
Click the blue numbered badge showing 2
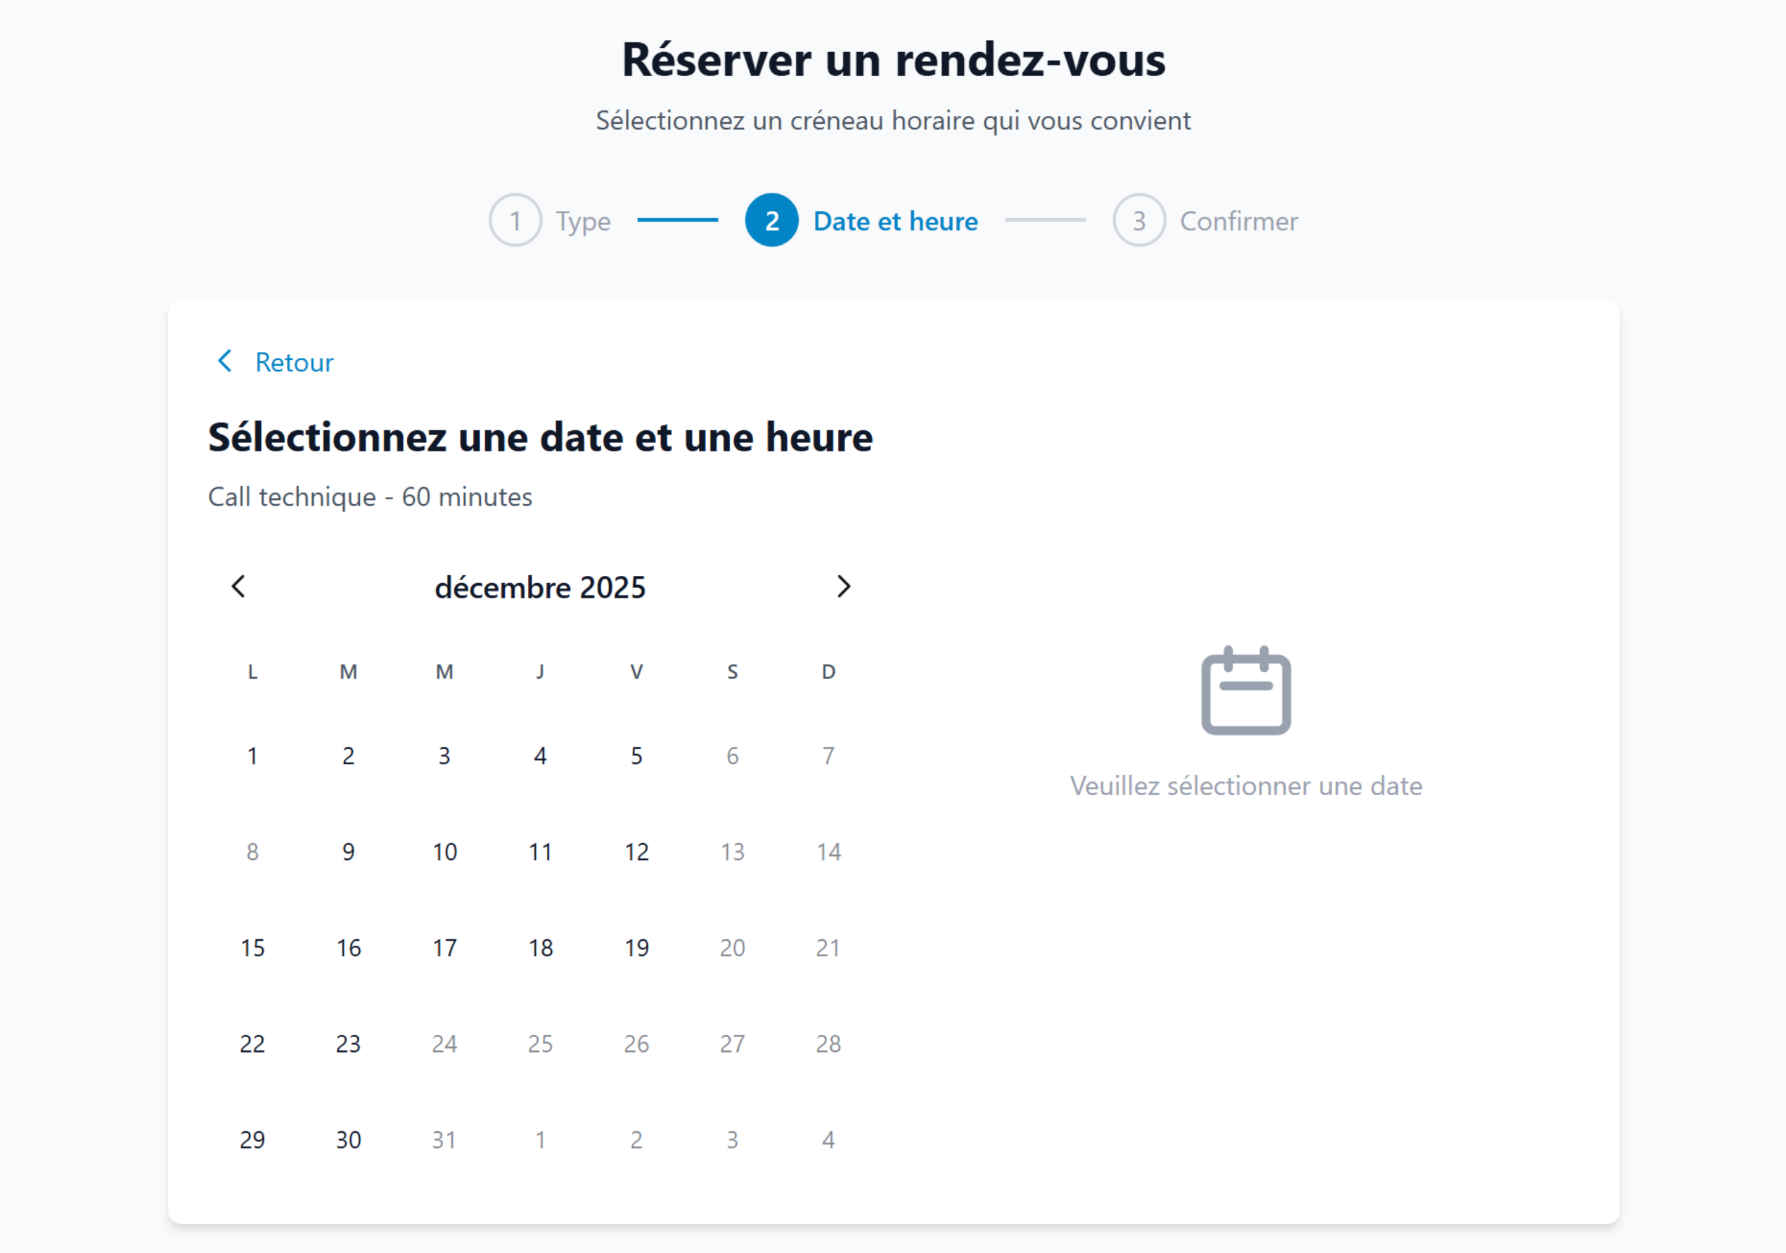[771, 220]
